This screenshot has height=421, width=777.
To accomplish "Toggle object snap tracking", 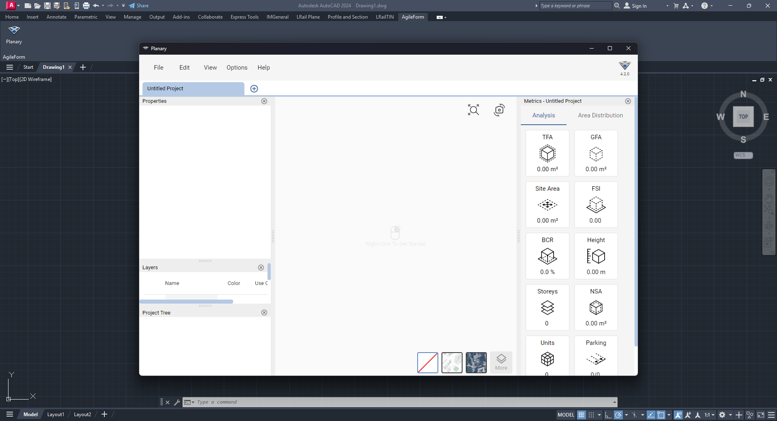I will pos(651,415).
